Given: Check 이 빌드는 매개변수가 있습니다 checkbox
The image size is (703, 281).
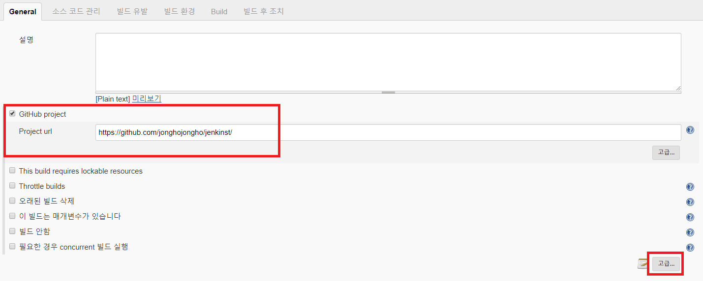Looking at the screenshot, I should click(12, 215).
